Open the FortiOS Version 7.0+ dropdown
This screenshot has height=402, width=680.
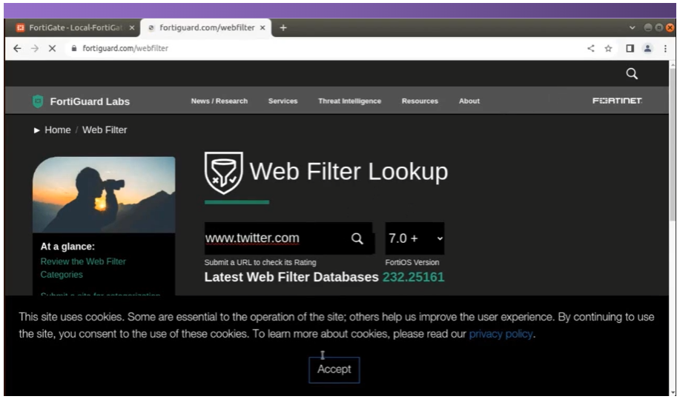[x=415, y=238]
